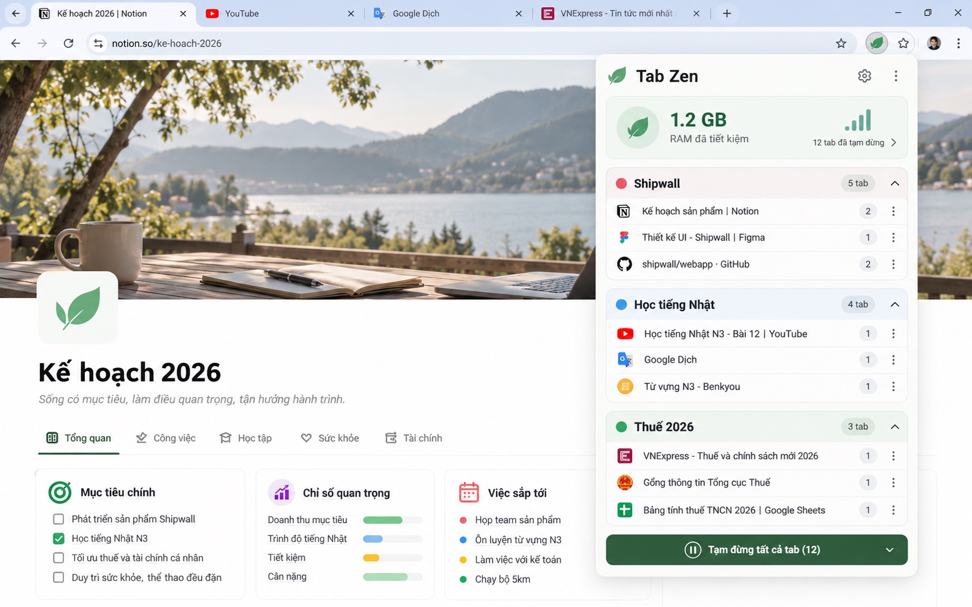Click Doanh thu mục tiêu progress bar
Screen dimensions: 972x607
393,520
